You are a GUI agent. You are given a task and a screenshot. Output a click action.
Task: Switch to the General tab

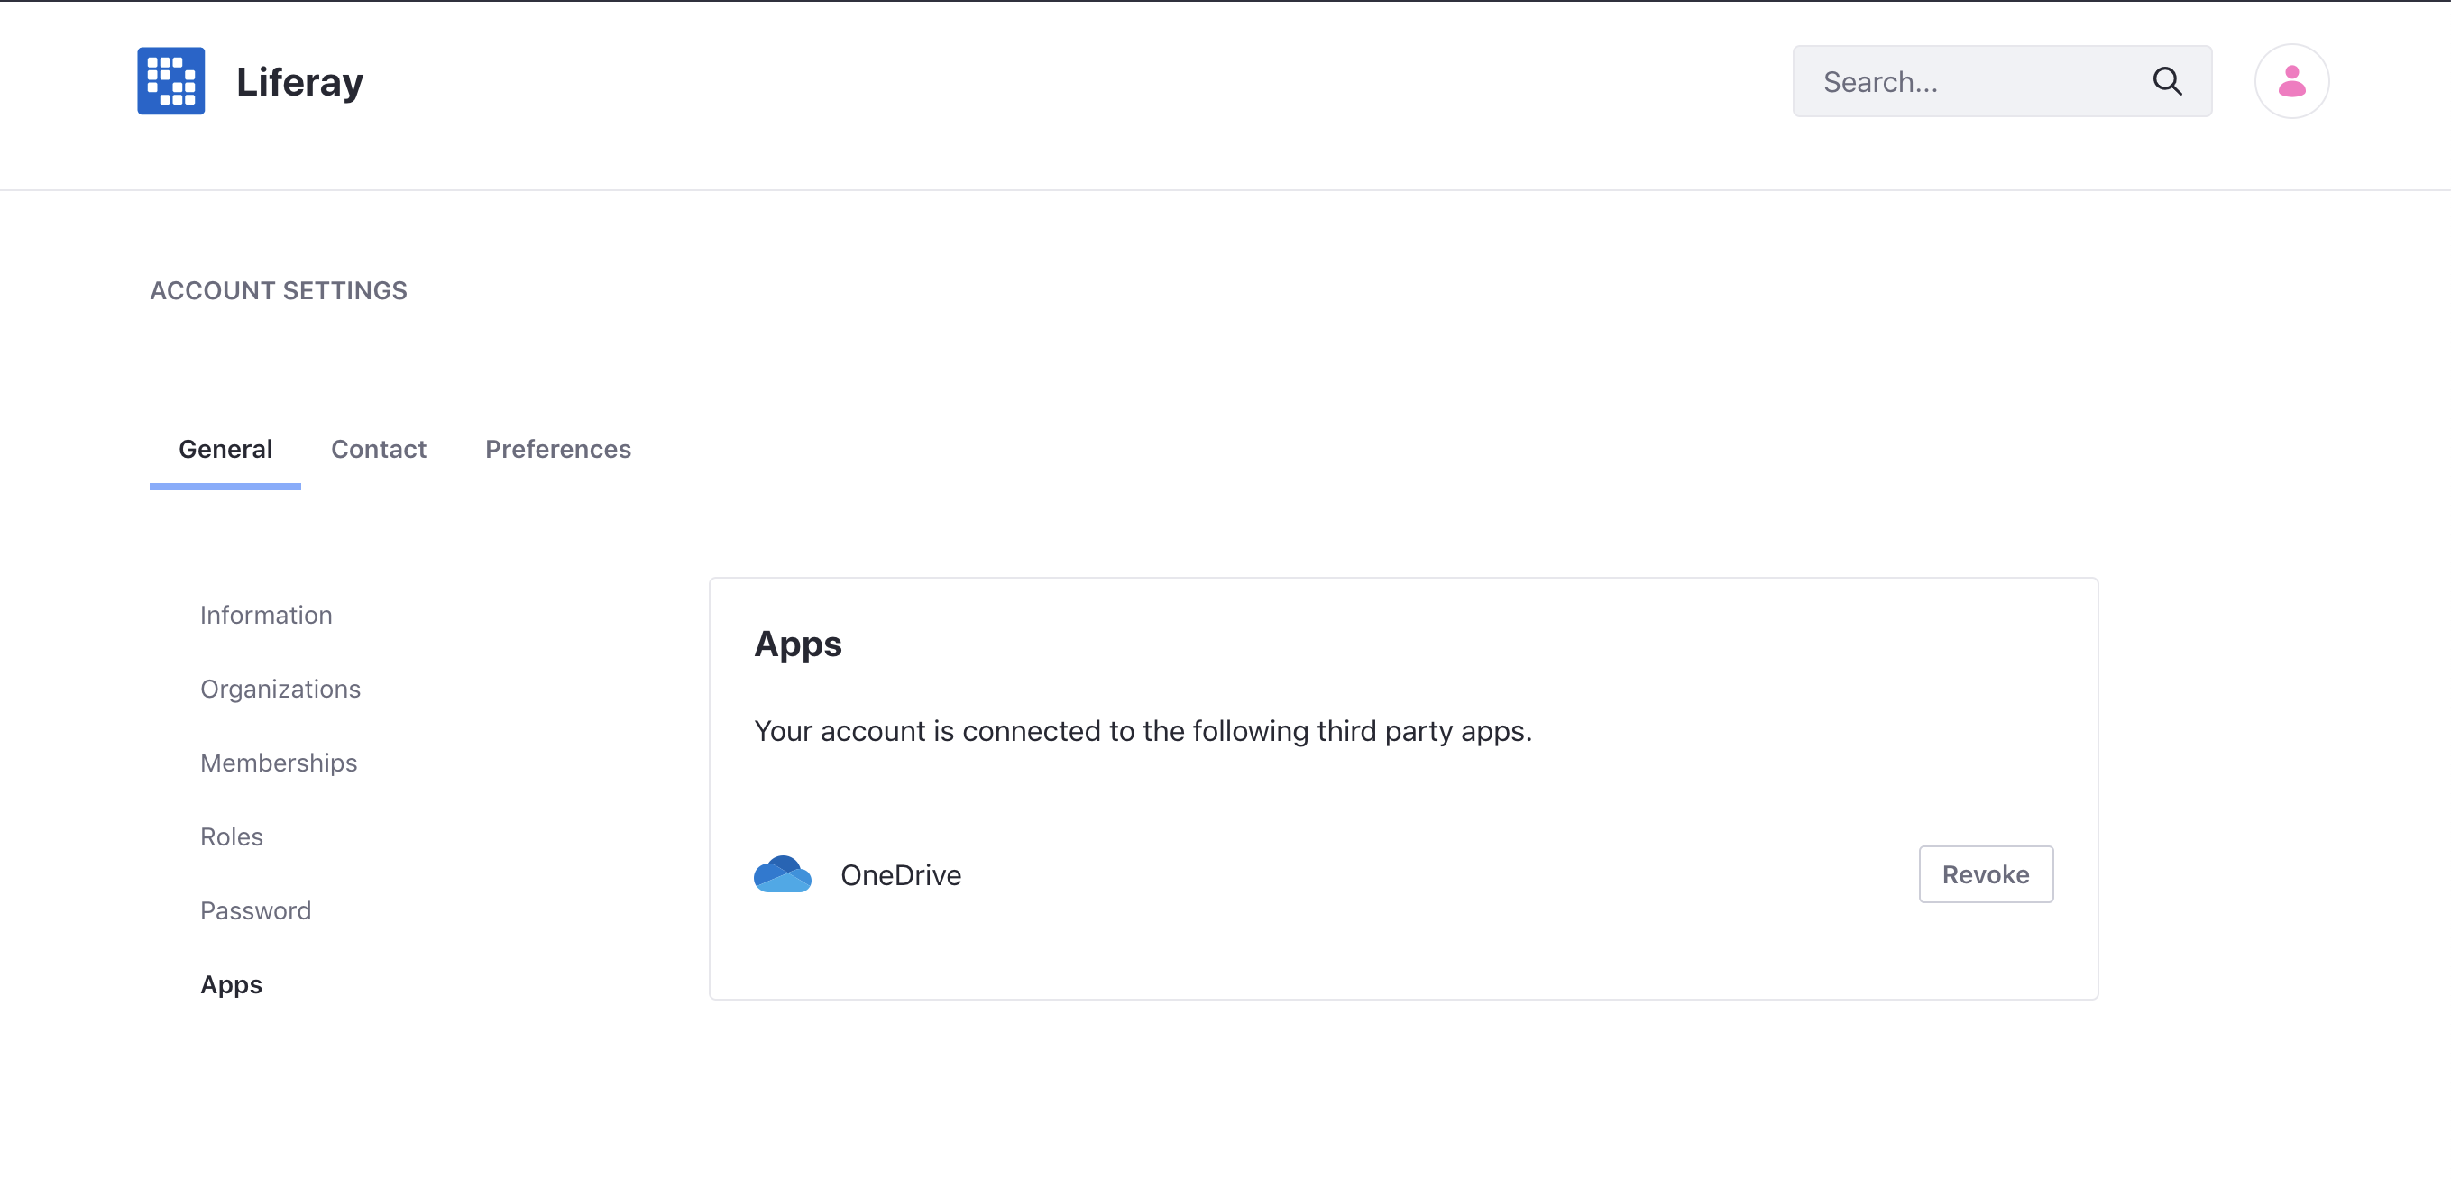pos(225,449)
